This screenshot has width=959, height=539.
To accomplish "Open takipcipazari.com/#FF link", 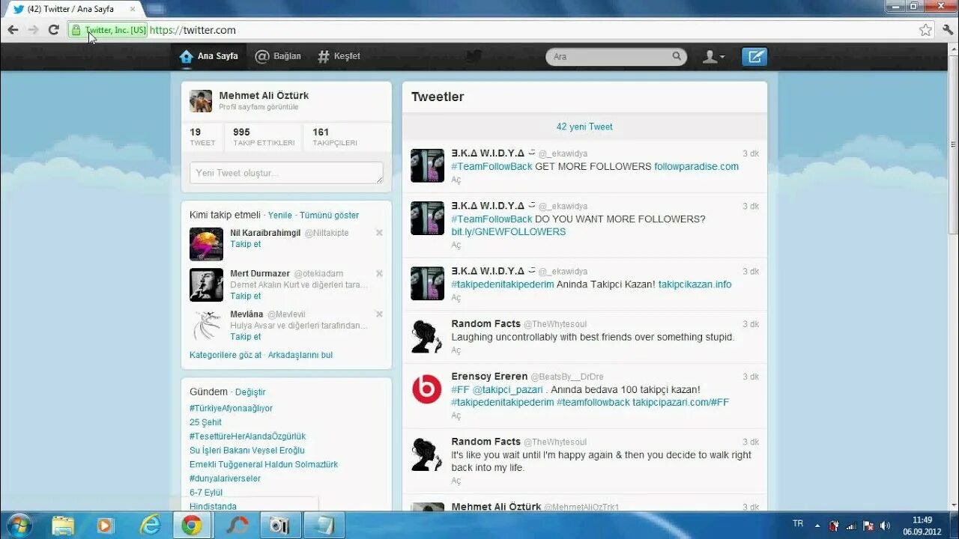I will (680, 402).
